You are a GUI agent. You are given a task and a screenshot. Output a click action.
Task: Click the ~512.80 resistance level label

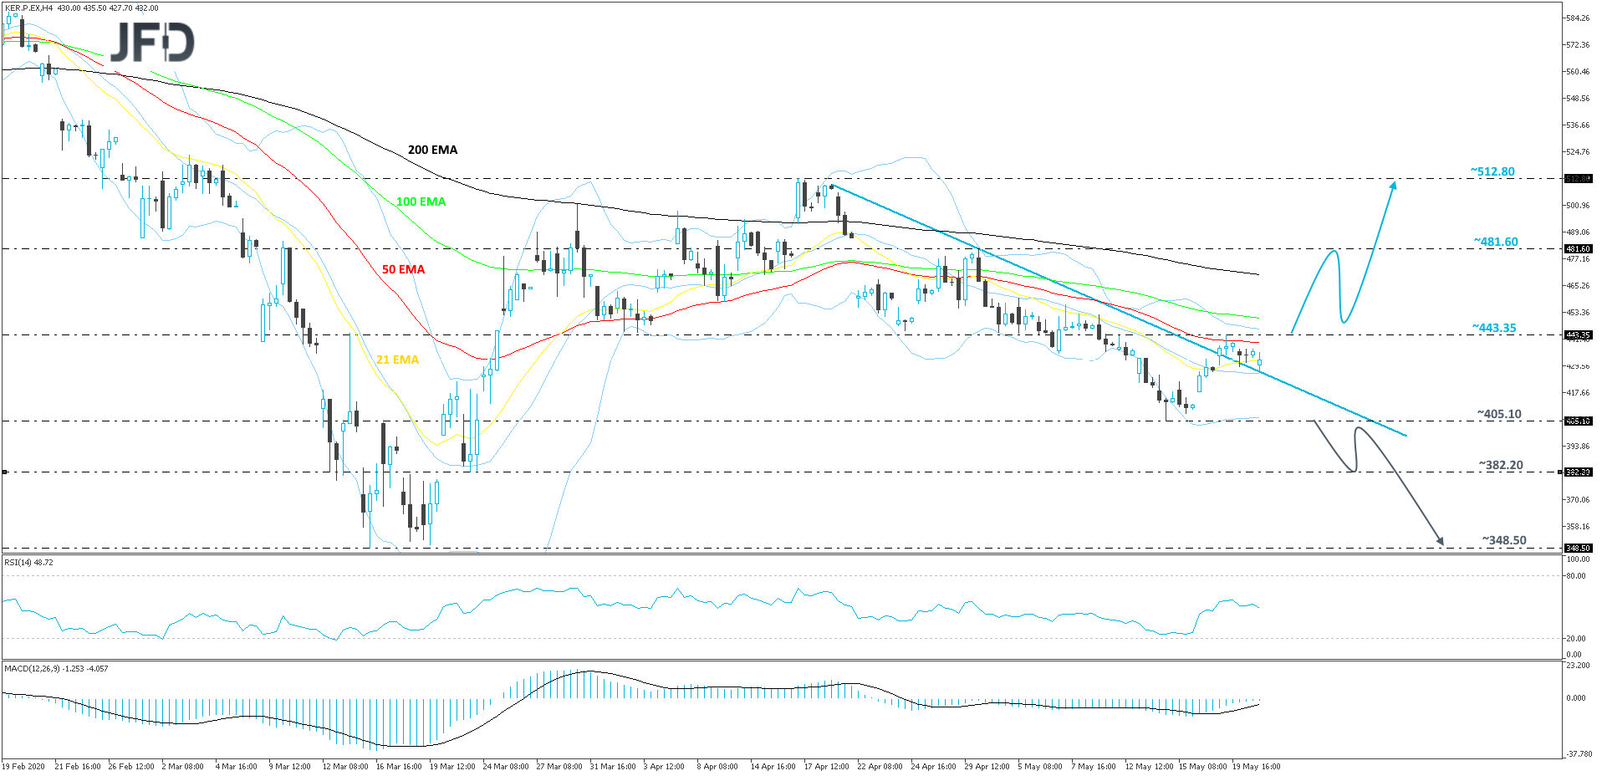[x=1492, y=171]
